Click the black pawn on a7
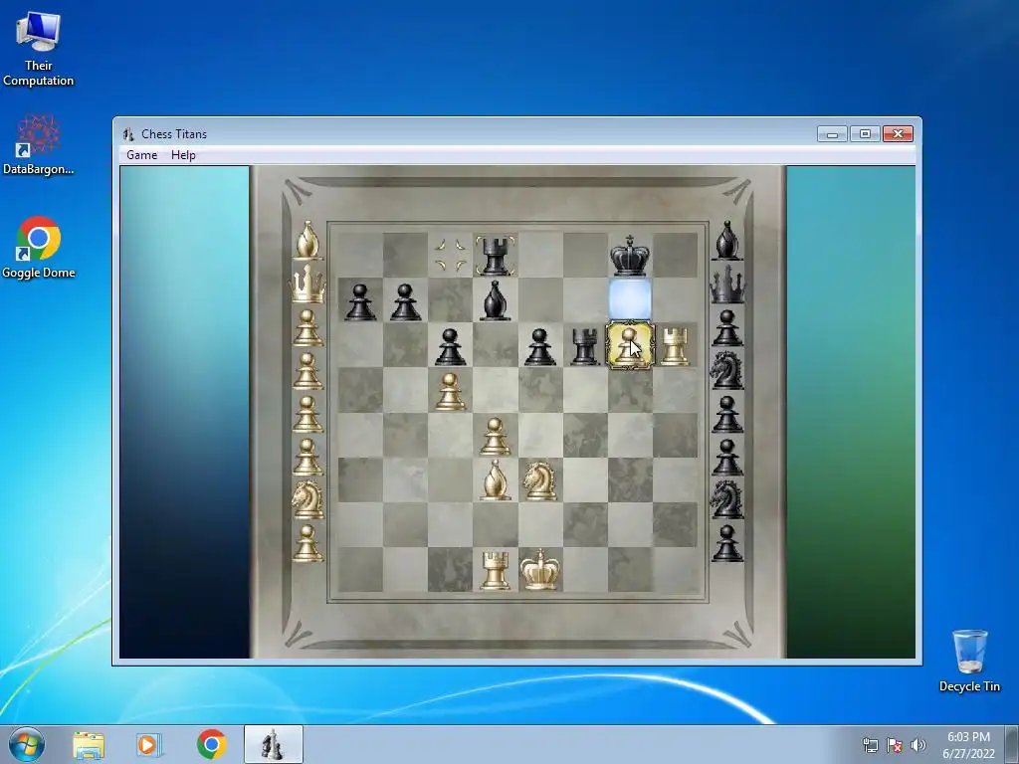1019x764 pixels. click(x=360, y=301)
